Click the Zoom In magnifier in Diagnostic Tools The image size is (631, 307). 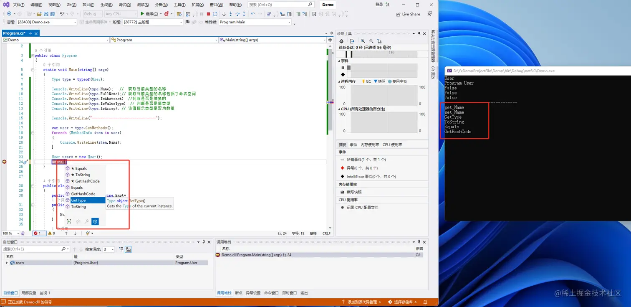pyautogui.click(x=363, y=41)
